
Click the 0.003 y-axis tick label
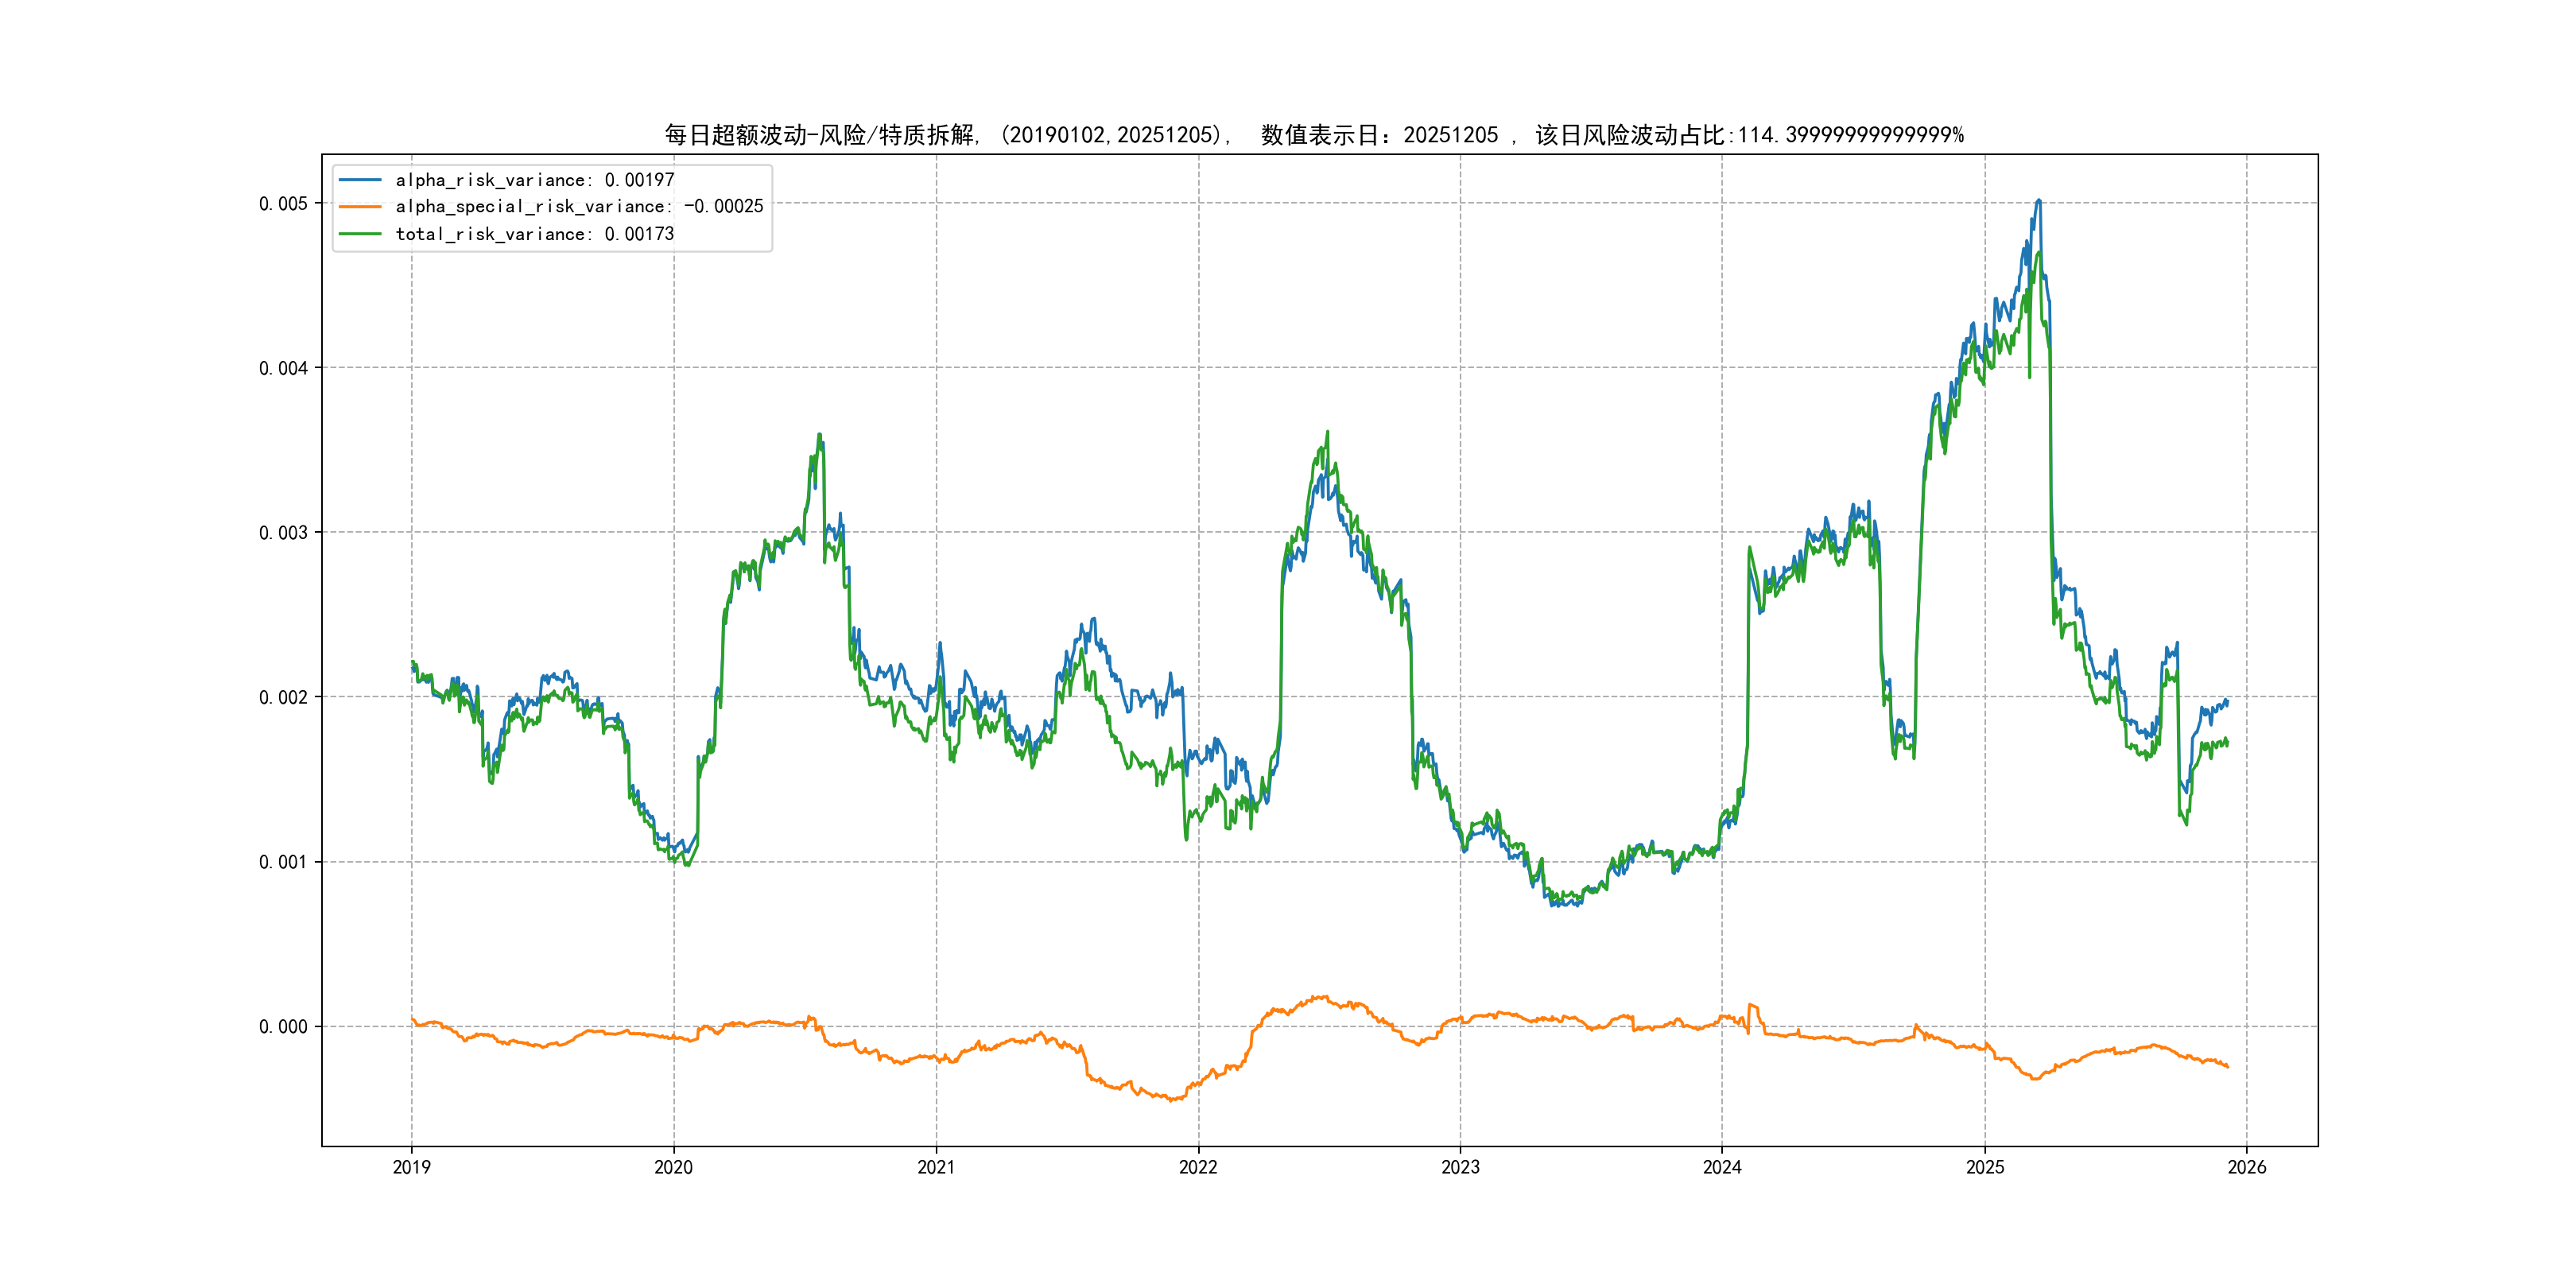(283, 533)
